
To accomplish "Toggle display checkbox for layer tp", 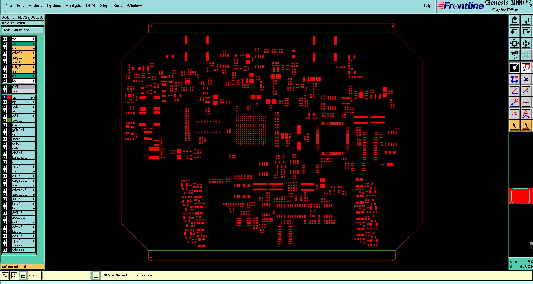I will [x=5, y=97].
